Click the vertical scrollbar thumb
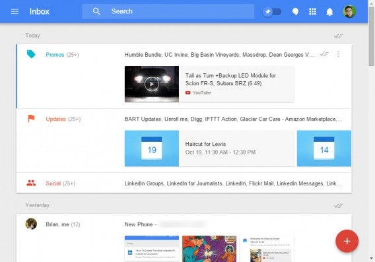Image resolution: width=375 pixels, height=262 pixels. [x=372, y=36]
